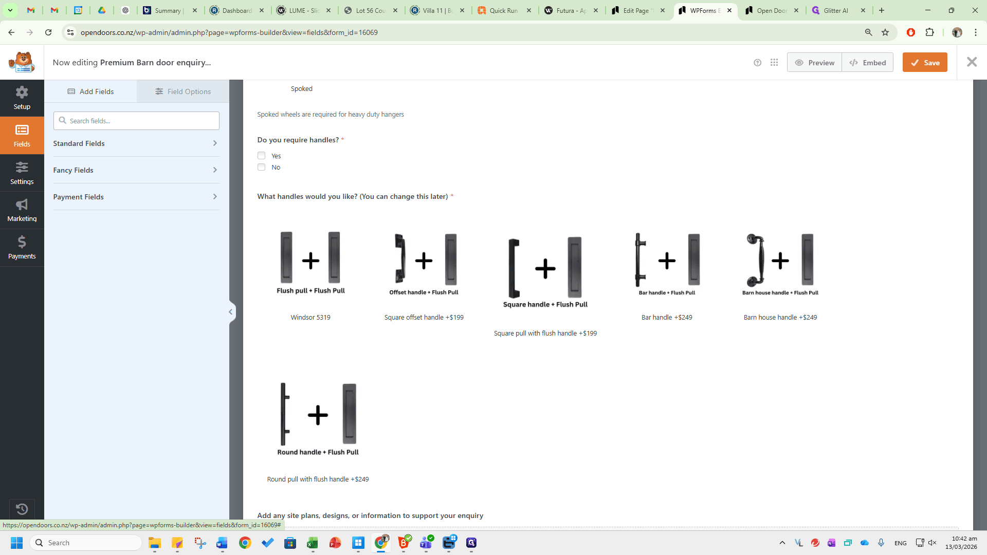Show hidden system tray icons
Screen dimensions: 987x555
pos(782,543)
